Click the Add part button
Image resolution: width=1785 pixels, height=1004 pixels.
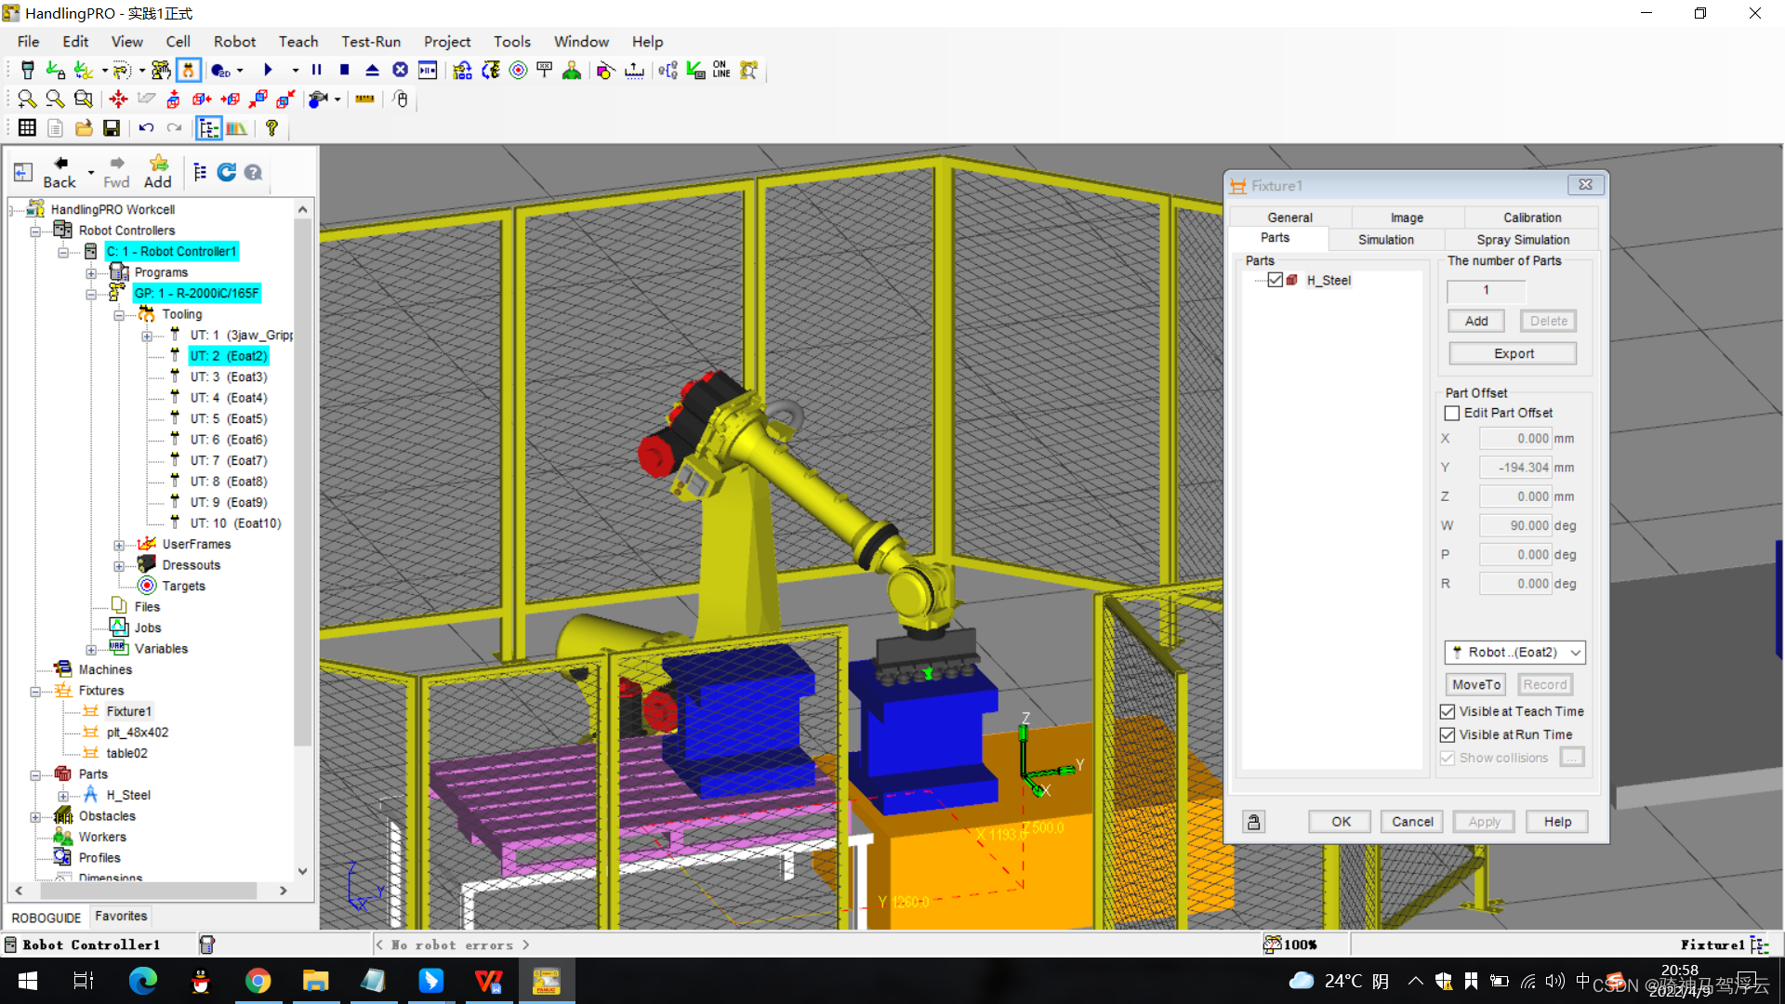tap(1476, 321)
